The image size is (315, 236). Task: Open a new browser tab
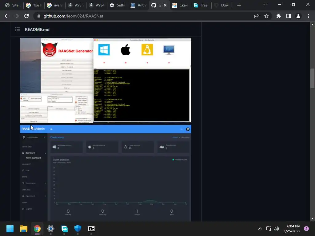point(239,5)
